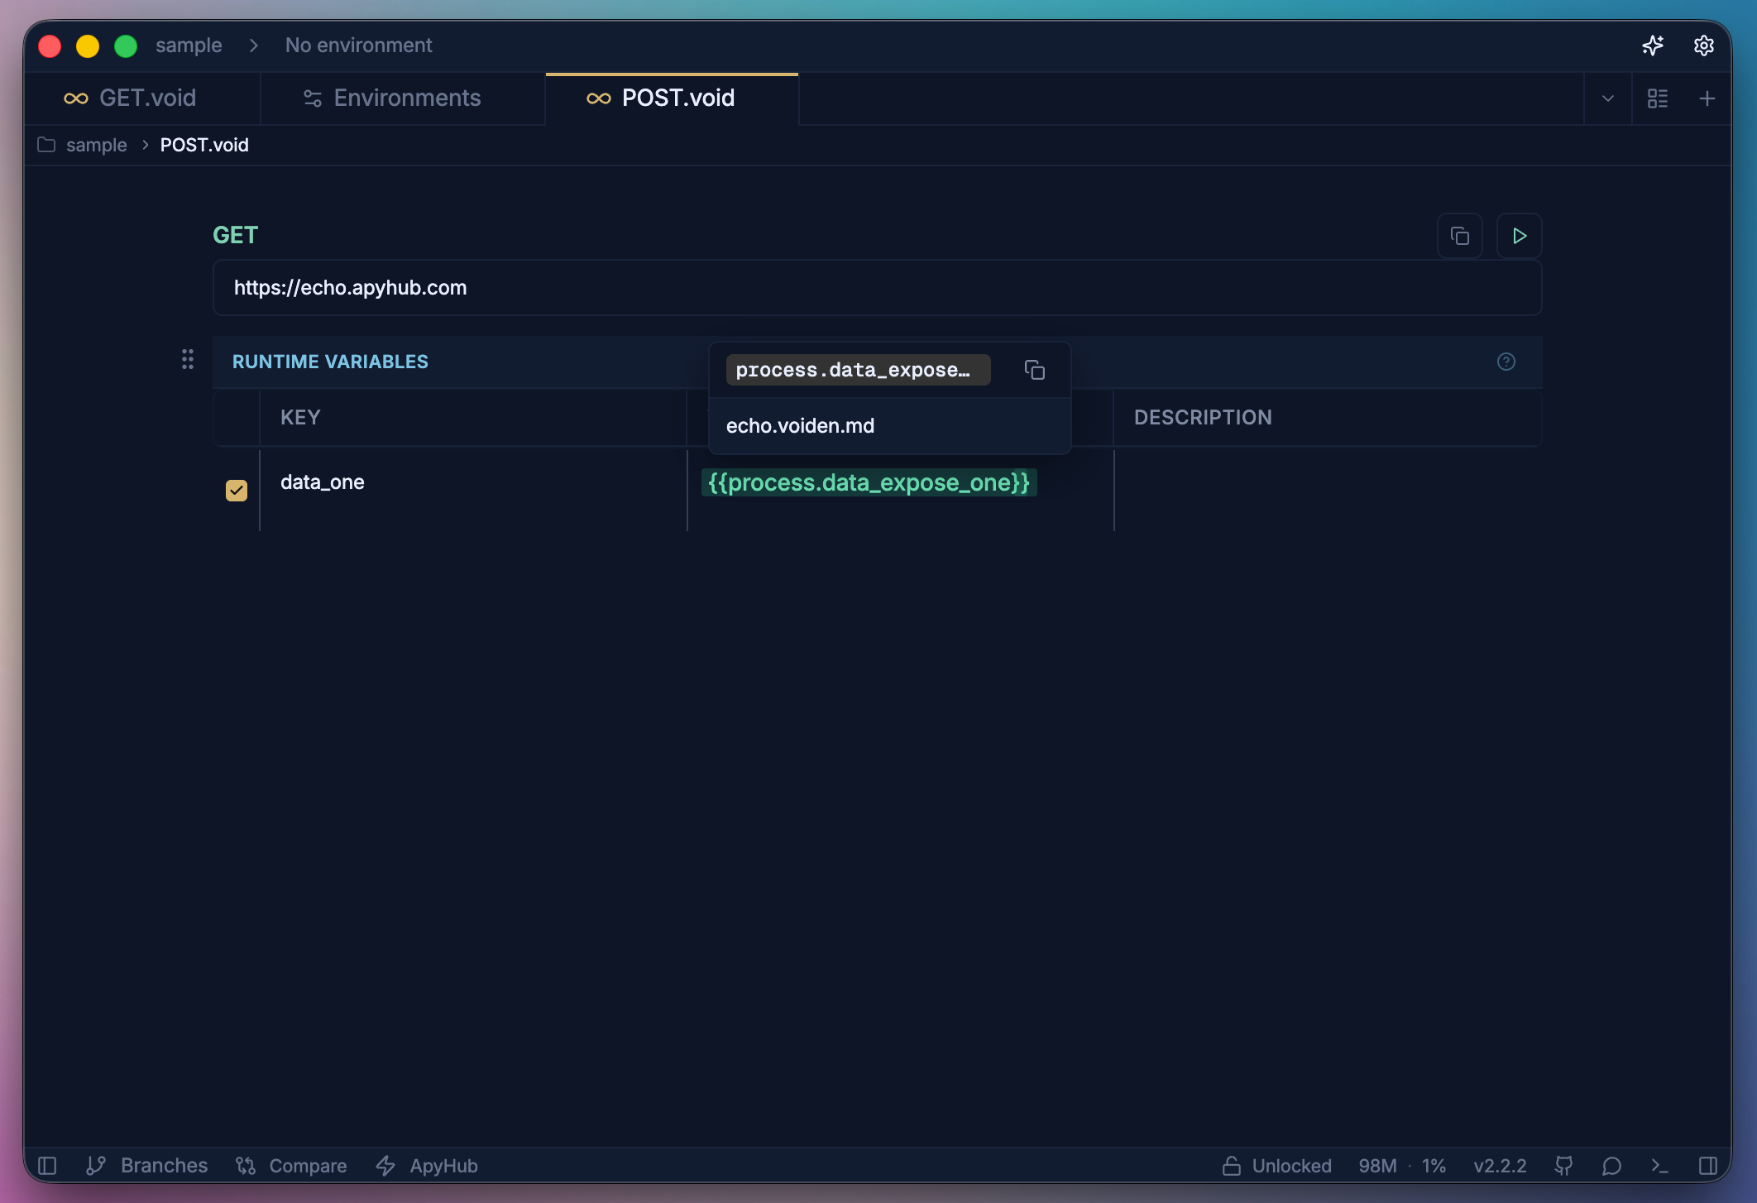This screenshot has height=1203, width=1757.
Task: Send the request with play button
Action: (1520, 236)
